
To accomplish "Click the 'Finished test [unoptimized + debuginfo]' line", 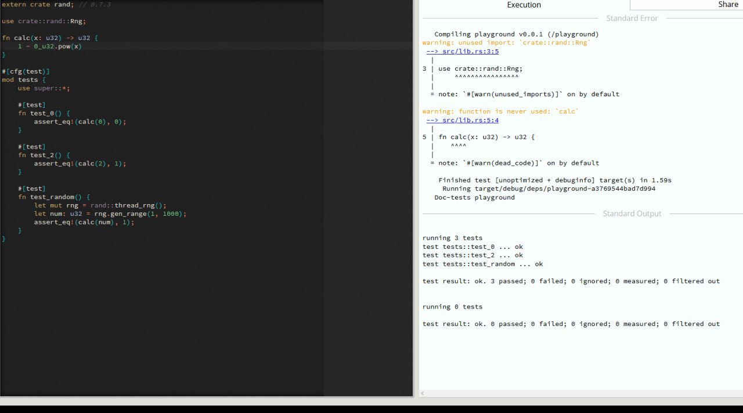I will pos(555,180).
